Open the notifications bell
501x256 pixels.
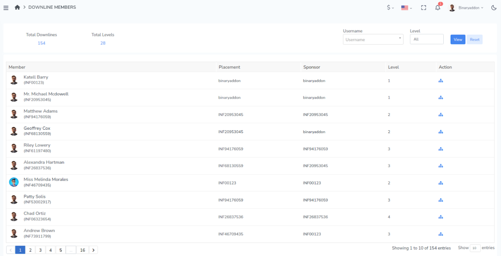438,8
